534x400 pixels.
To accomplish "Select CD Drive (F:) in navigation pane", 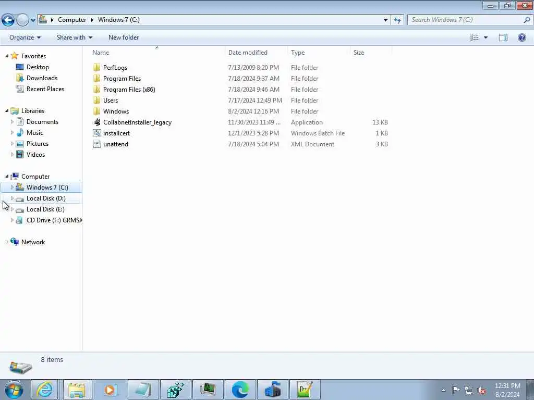I will (x=54, y=220).
